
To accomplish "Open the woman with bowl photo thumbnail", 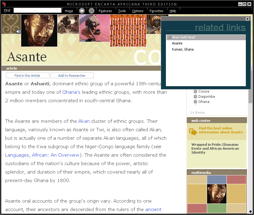I will [x=94, y=28].
